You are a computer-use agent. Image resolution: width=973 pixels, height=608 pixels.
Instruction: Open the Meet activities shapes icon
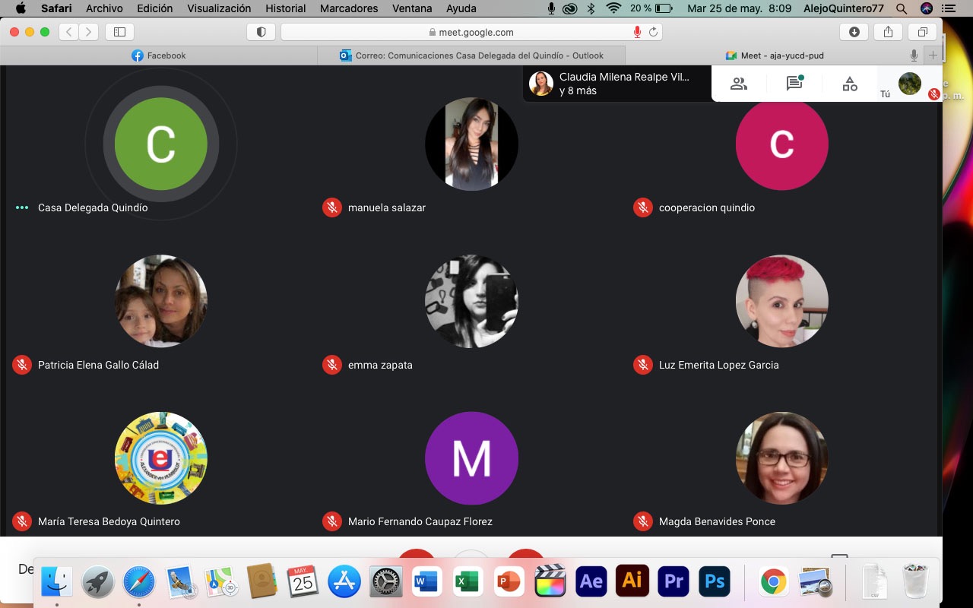pos(850,84)
